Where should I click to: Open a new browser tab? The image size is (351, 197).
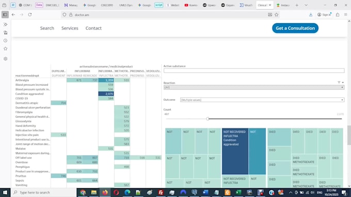click(x=297, y=5)
